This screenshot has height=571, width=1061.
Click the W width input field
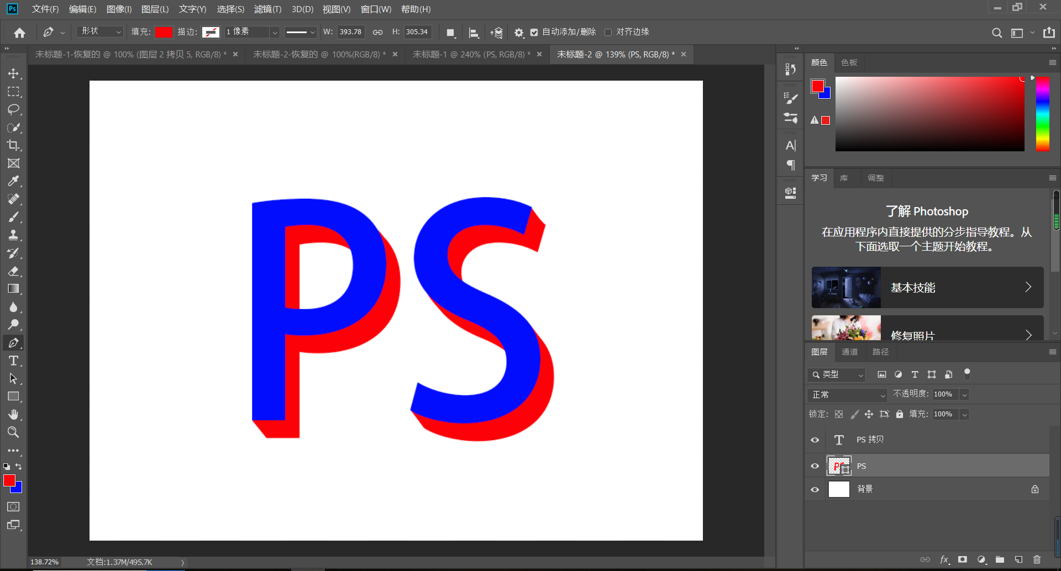tap(350, 32)
